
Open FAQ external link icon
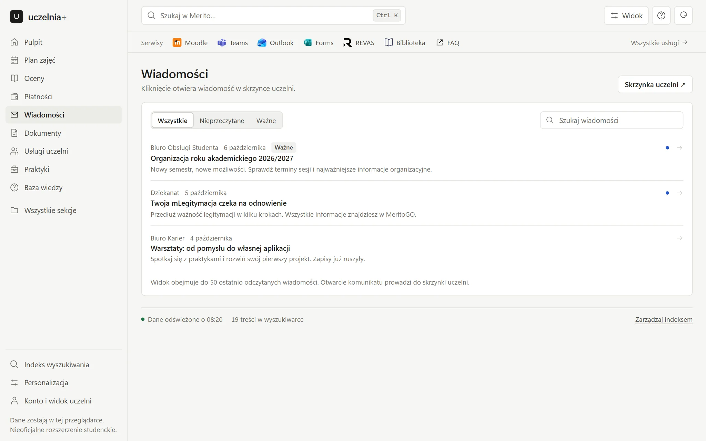[440, 42]
